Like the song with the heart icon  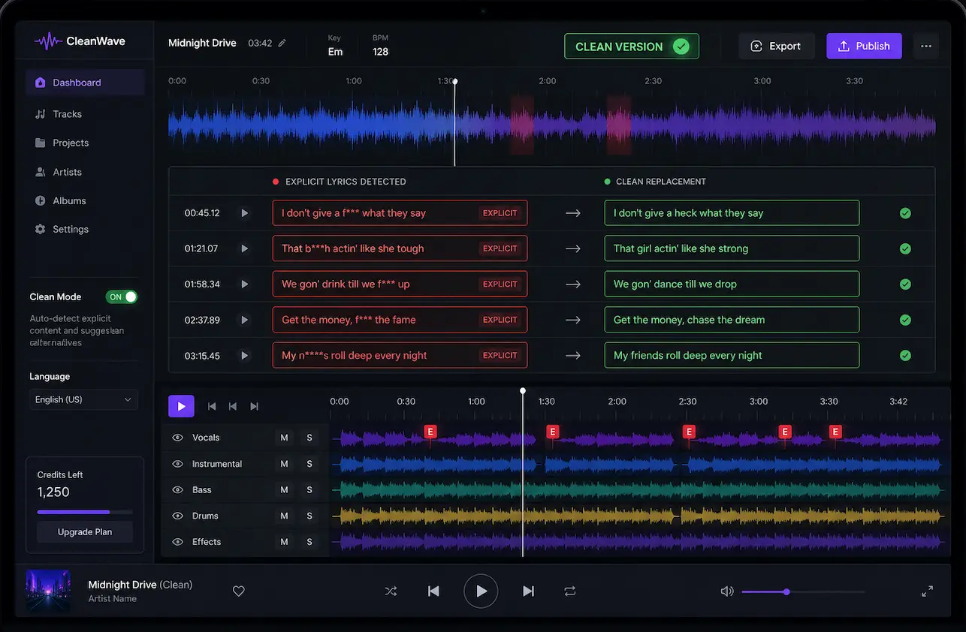[x=239, y=591]
